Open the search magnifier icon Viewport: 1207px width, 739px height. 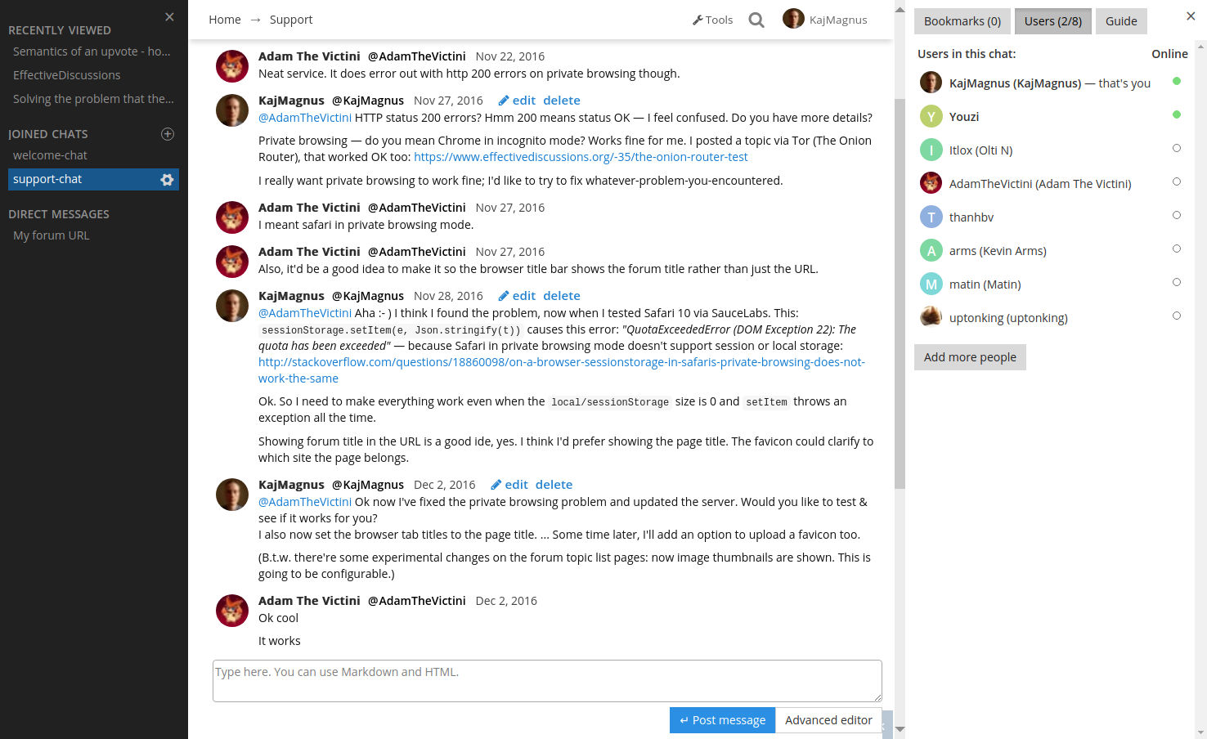point(756,20)
